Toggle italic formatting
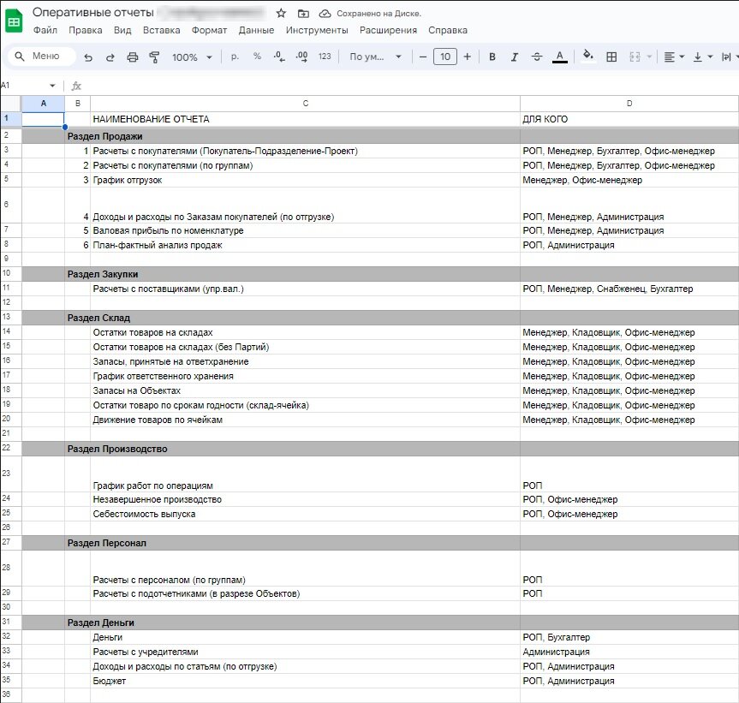 [515, 57]
